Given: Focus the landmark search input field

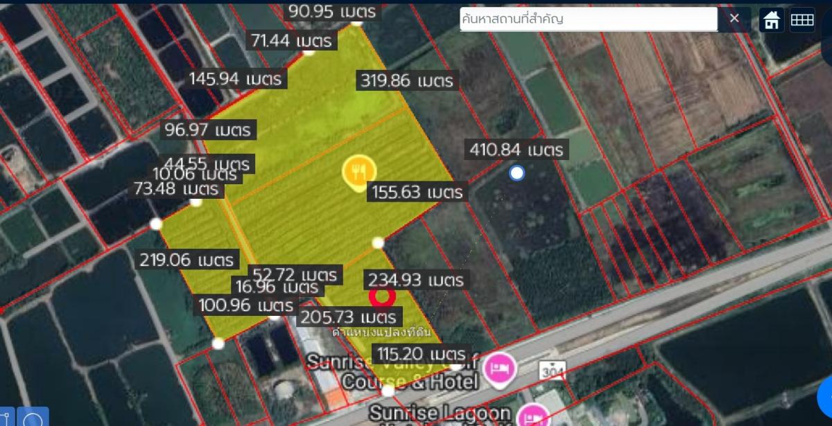Looking at the screenshot, I should tap(588, 19).
